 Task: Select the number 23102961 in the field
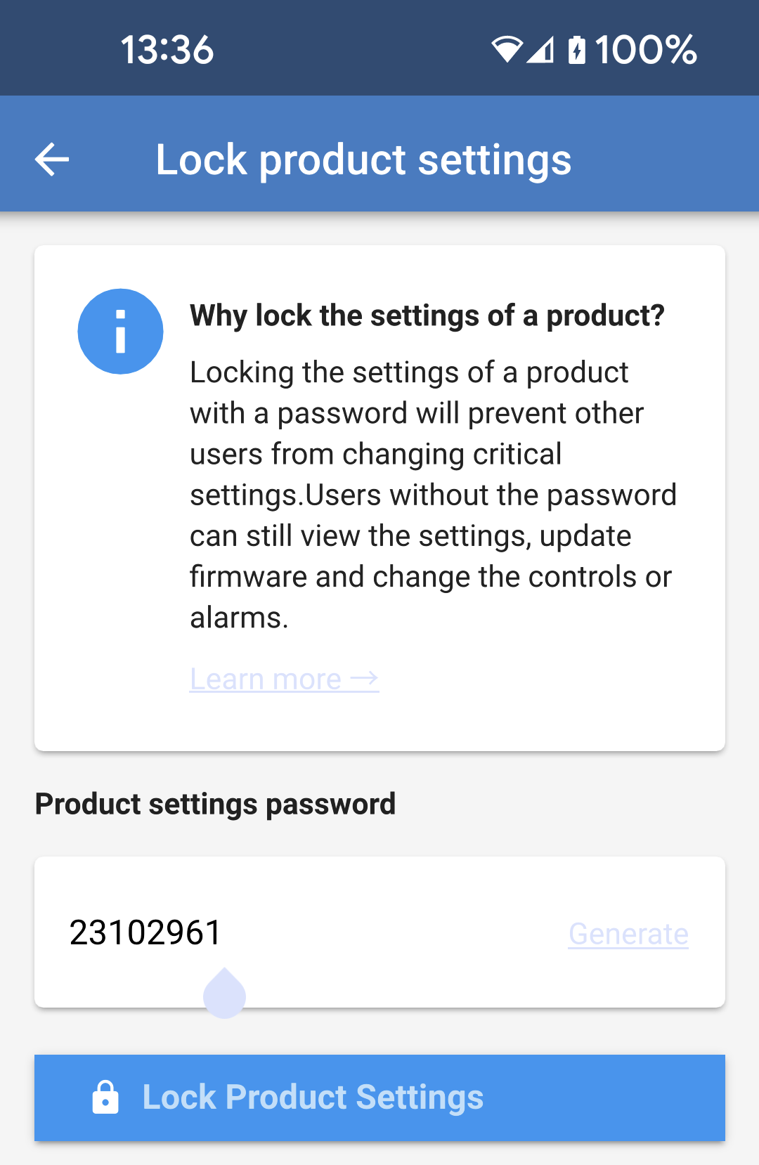click(x=145, y=931)
